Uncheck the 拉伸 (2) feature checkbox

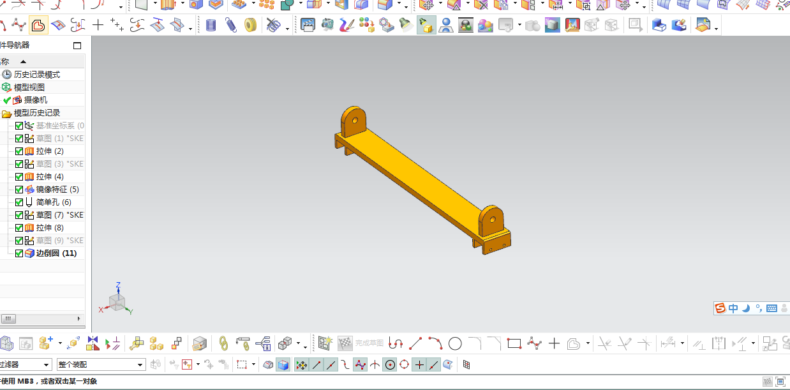click(x=19, y=151)
